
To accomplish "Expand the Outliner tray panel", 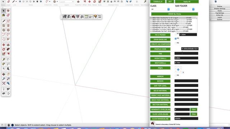I will click(x=220, y=19).
